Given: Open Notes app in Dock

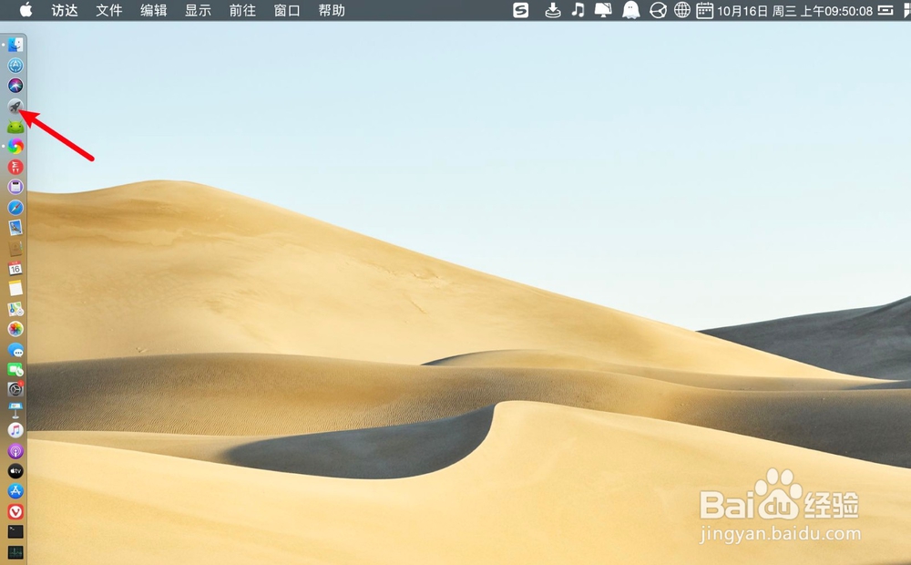Looking at the screenshot, I should 15,288.
